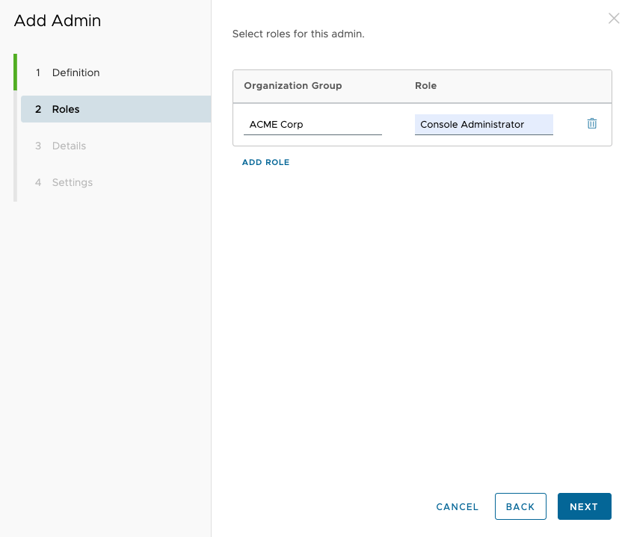This screenshot has height=537, width=628.
Task: Close the Add Admin dialog
Action: coord(614,19)
